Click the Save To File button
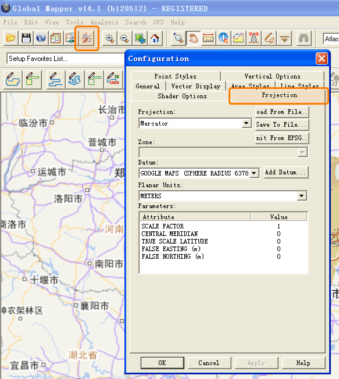339x379 pixels. [x=282, y=125]
